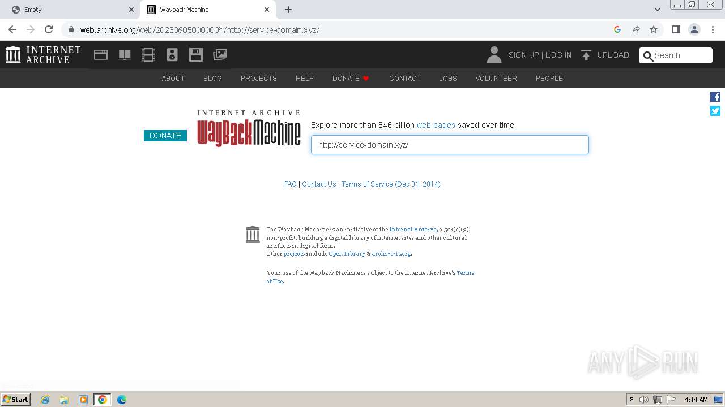This screenshot has height=407, width=725.
Task: Follow the Internet Archive footer link
Action: (413, 230)
